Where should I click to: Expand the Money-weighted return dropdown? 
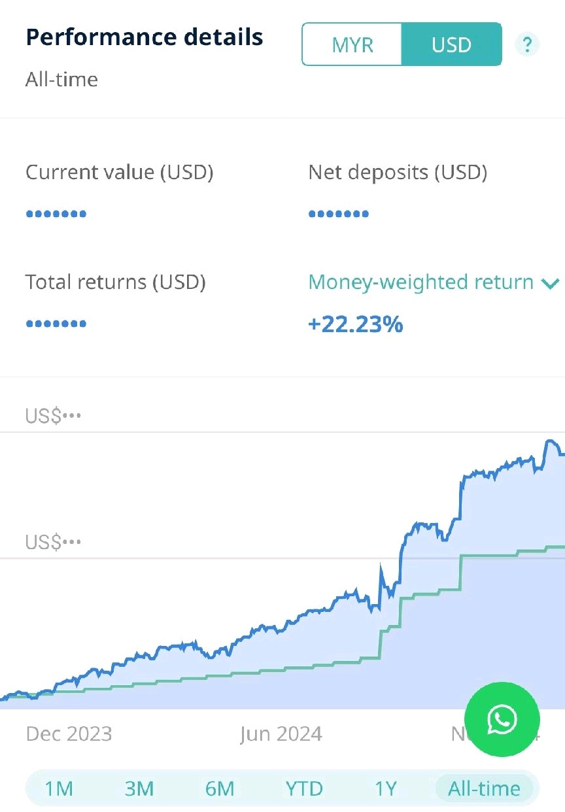click(x=434, y=282)
